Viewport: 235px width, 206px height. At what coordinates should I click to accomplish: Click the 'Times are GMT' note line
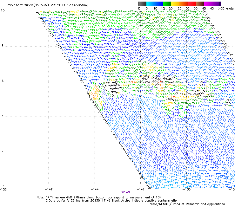coord(99,197)
